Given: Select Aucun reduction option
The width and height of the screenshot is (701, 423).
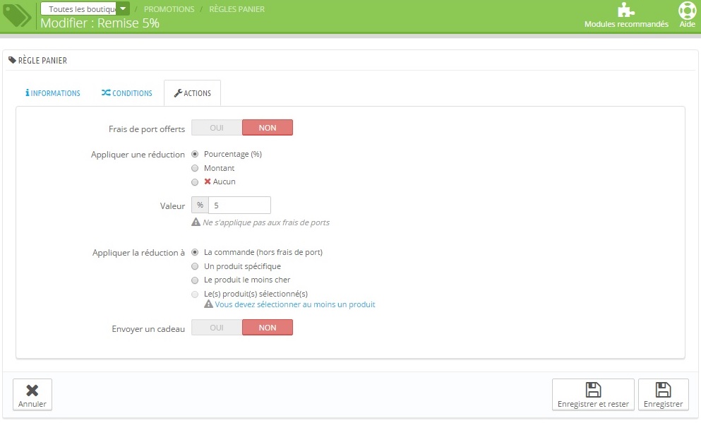Looking at the screenshot, I should [195, 182].
